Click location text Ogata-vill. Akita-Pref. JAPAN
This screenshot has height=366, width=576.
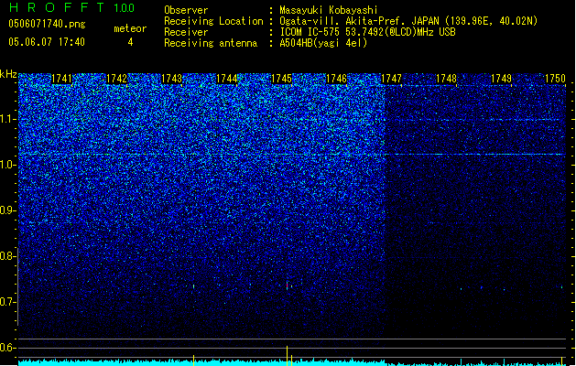[x=359, y=21]
